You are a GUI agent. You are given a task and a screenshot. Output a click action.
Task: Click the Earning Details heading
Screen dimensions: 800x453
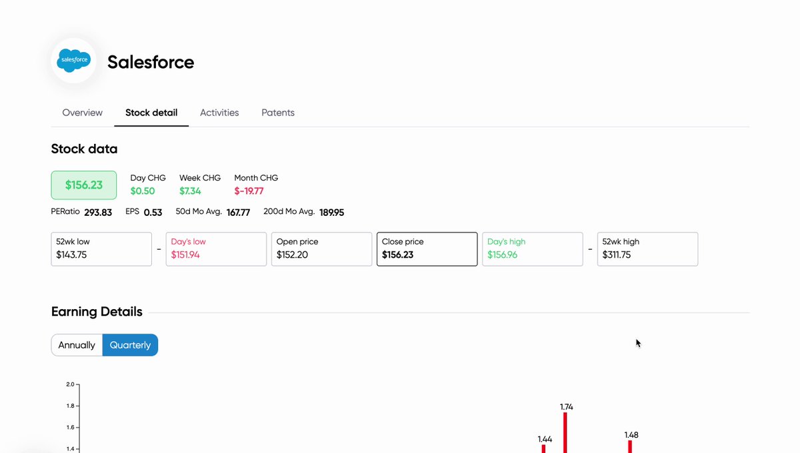coord(97,312)
